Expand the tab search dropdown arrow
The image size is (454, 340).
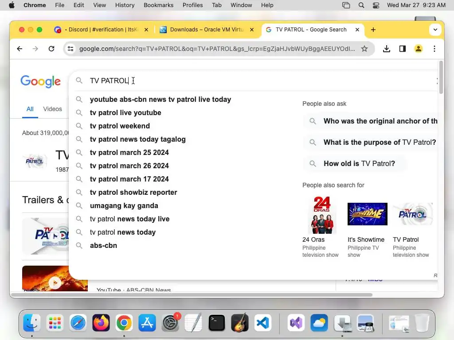point(435,30)
